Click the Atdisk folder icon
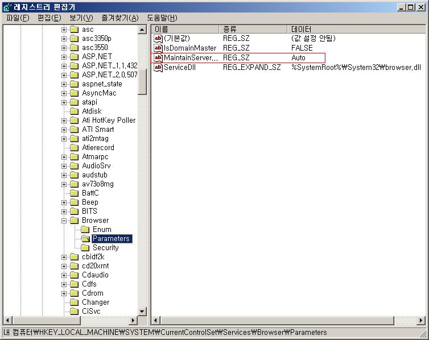This screenshot has width=429, height=340. click(74, 111)
